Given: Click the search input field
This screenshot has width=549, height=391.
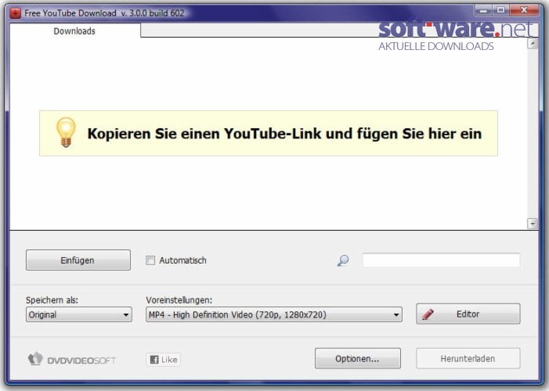Looking at the screenshot, I should click(x=441, y=260).
